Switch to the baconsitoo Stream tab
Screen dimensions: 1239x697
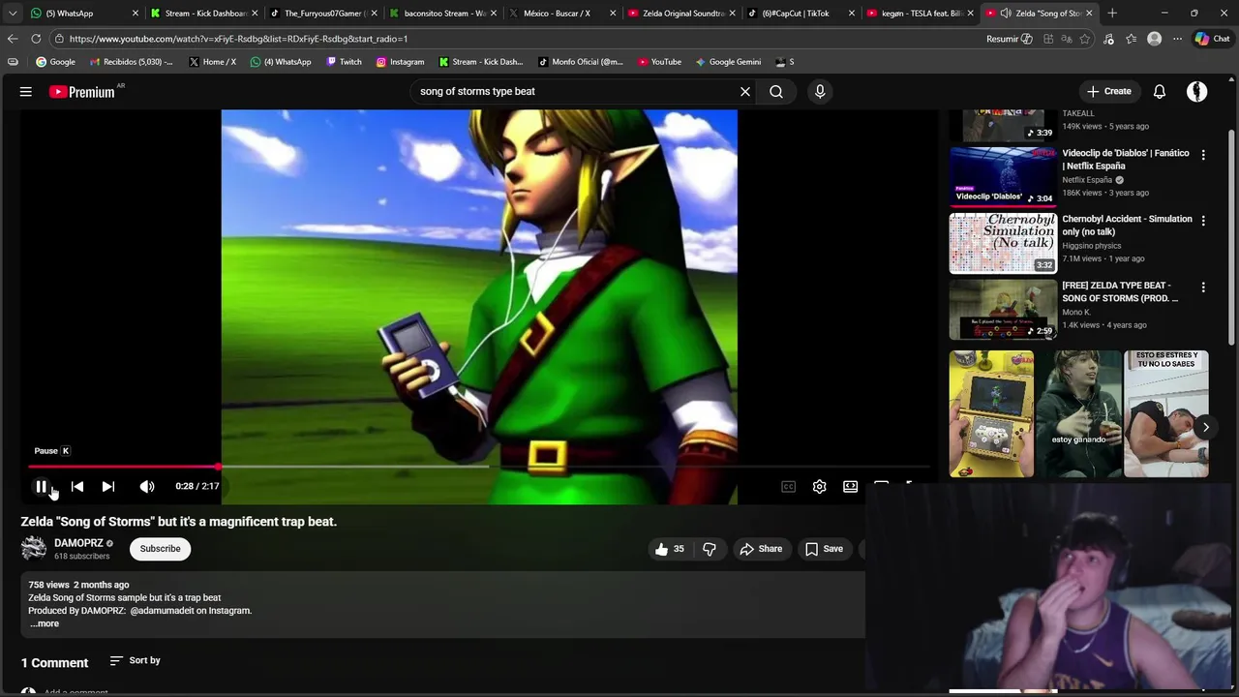tap(443, 14)
